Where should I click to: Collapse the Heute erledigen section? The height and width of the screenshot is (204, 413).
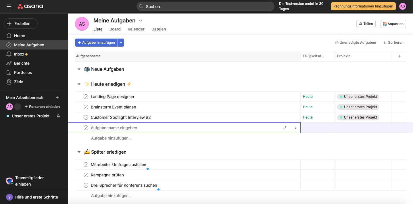79,84
